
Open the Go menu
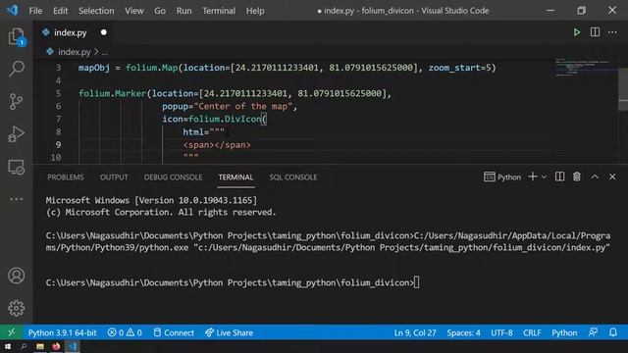160,11
